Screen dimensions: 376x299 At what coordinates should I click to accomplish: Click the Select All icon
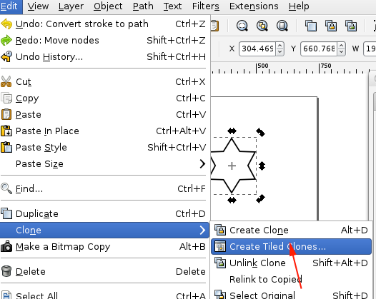pyautogui.click(x=6, y=295)
